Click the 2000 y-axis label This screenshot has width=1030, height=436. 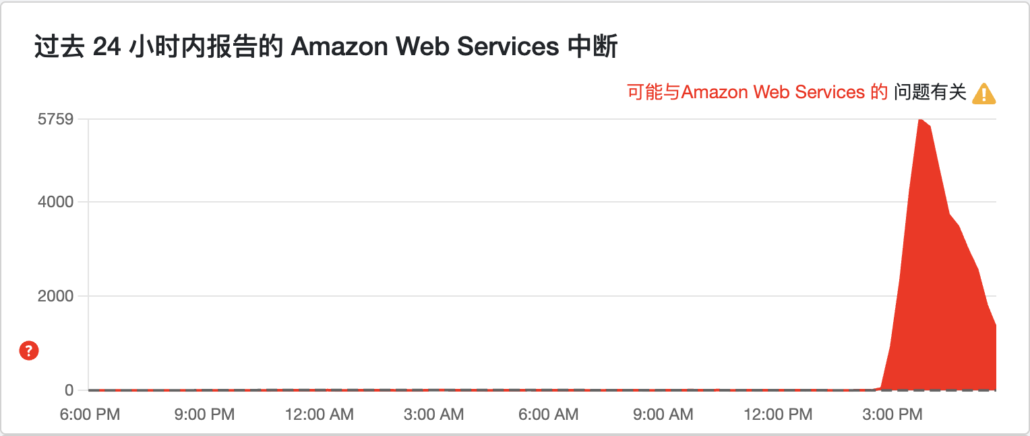[56, 296]
